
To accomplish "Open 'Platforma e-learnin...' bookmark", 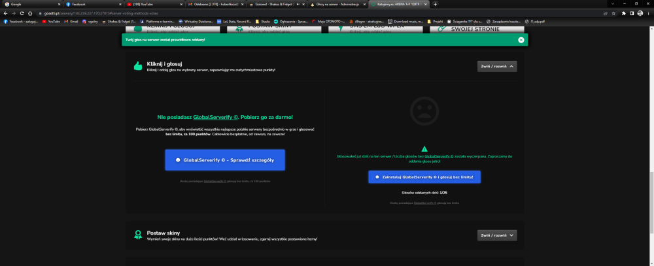I will pos(158,22).
